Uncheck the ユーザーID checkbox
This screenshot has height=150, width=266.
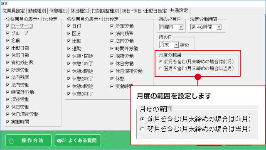[x=7, y=26]
